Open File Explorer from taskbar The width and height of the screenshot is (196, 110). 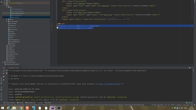pos(14,108)
